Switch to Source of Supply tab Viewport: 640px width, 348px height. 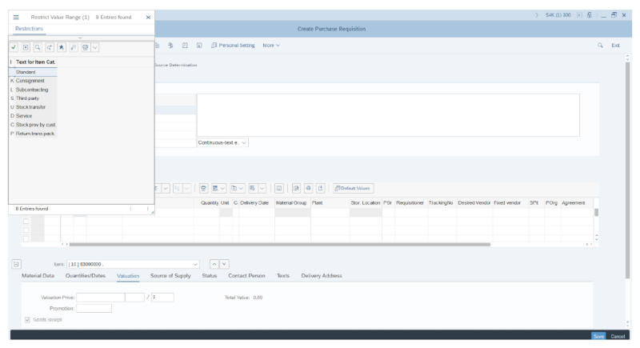point(171,276)
